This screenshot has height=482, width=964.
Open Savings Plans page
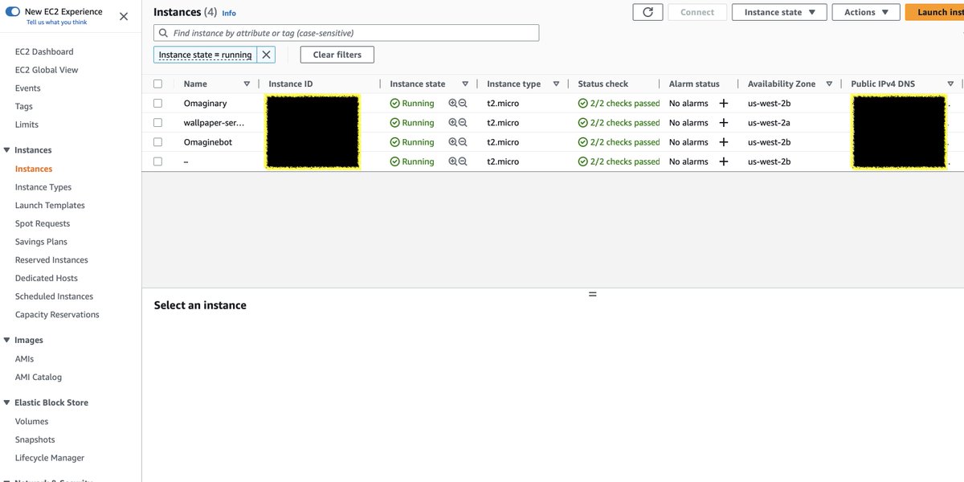tap(41, 242)
